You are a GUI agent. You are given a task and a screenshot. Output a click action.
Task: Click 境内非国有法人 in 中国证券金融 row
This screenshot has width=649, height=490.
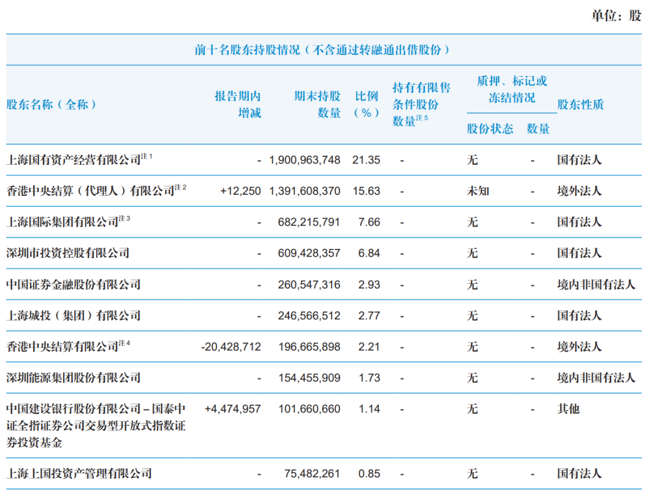pos(596,284)
